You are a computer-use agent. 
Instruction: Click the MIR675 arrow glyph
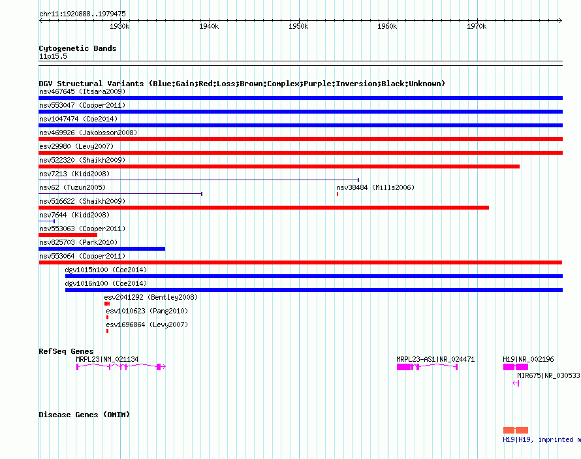click(516, 383)
